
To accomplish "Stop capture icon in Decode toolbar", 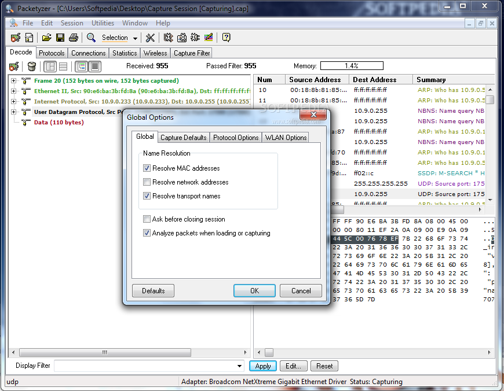I will [14, 67].
